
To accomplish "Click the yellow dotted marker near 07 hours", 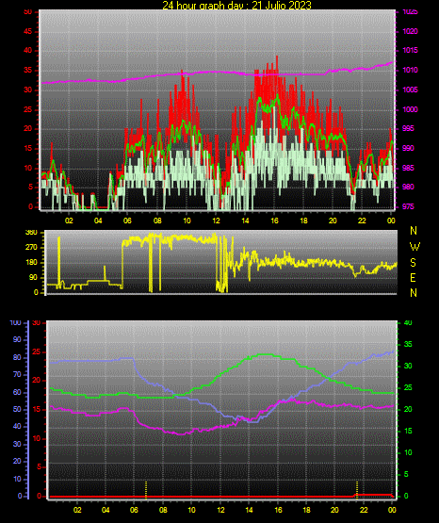I will pyautogui.click(x=146, y=490).
